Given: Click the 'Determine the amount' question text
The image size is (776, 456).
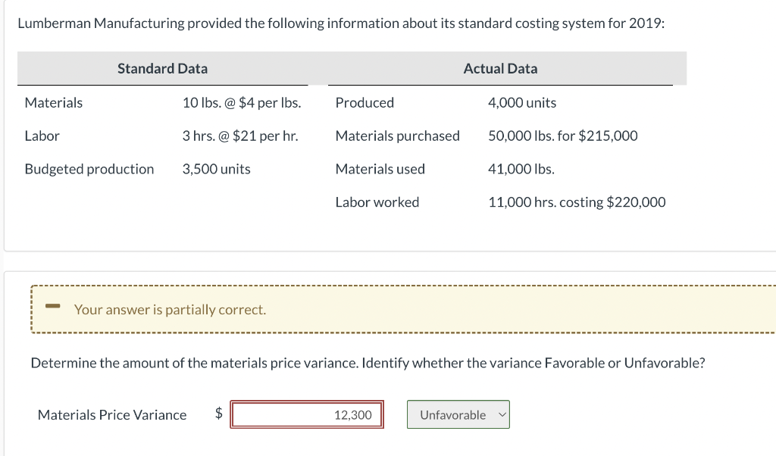Looking at the screenshot, I should (368, 363).
